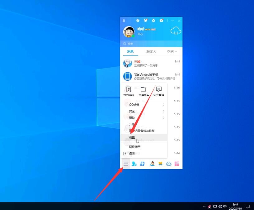Click the medal icon in the top bar
This screenshot has width=254, height=210.
(x=153, y=21)
